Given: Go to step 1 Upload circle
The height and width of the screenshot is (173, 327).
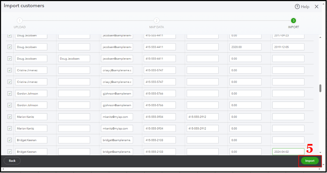Looking at the screenshot, I should (19, 21).
